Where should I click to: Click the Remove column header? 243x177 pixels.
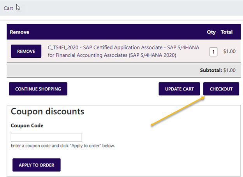pyautogui.click(x=19, y=32)
